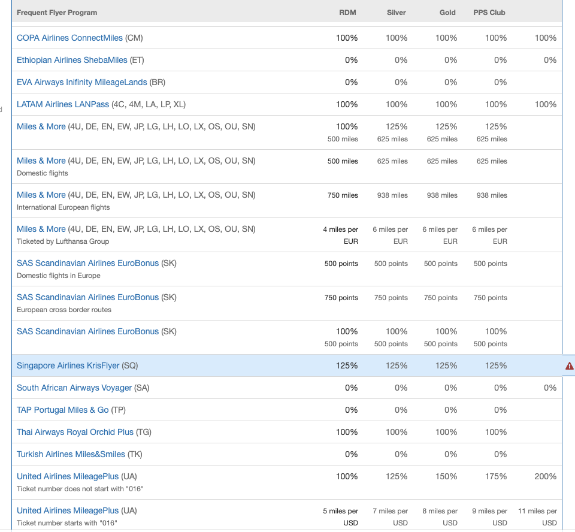Viewport: 575px width, 532px height.
Task: Open Miles & More link Ticketed by Lufthansa Group
Action: (x=41, y=229)
